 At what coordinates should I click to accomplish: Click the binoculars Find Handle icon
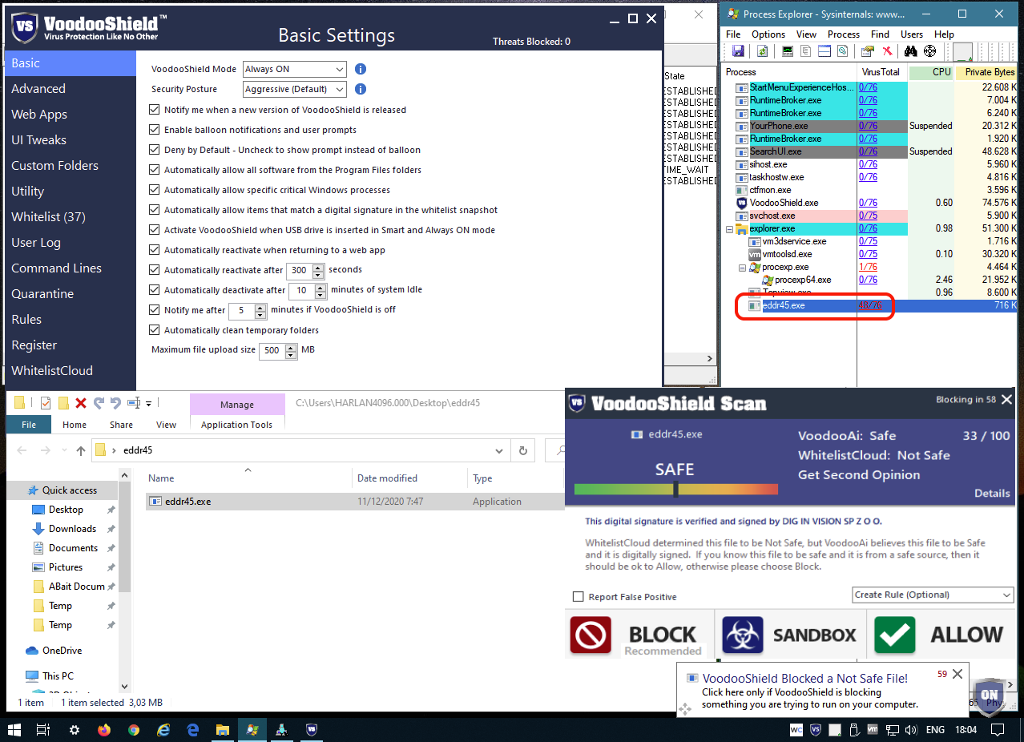point(911,51)
